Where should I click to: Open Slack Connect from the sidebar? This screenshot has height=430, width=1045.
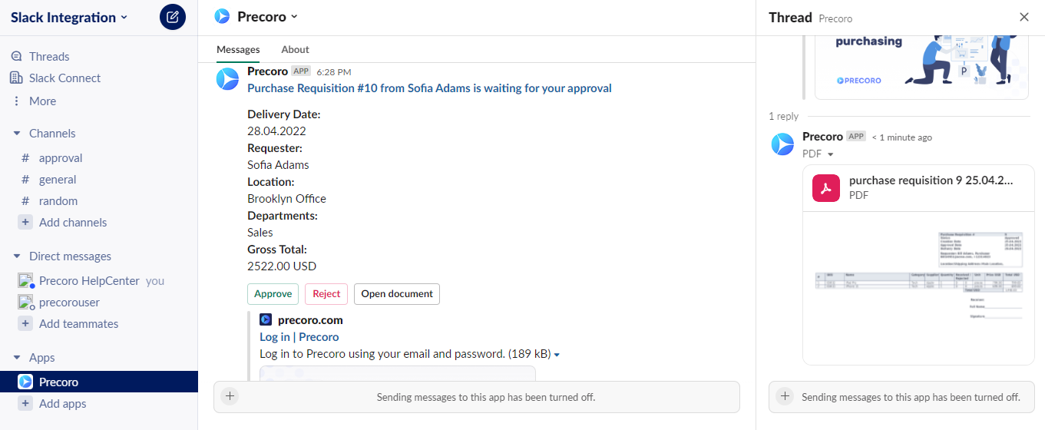pos(55,78)
